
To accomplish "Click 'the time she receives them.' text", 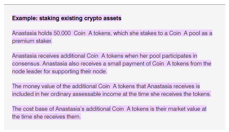I will click(x=46, y=117).
